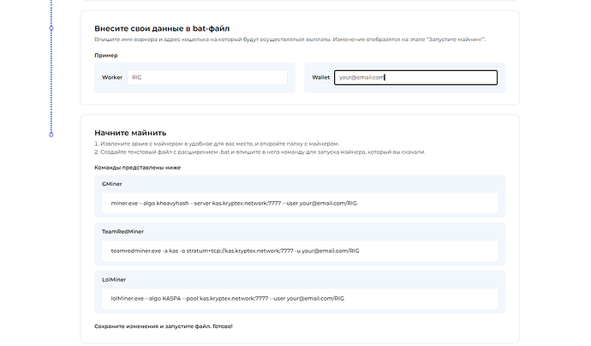This screenshot has width=591, height=346.
Task: Click the Wallet address input field
Action: [415, 78]
